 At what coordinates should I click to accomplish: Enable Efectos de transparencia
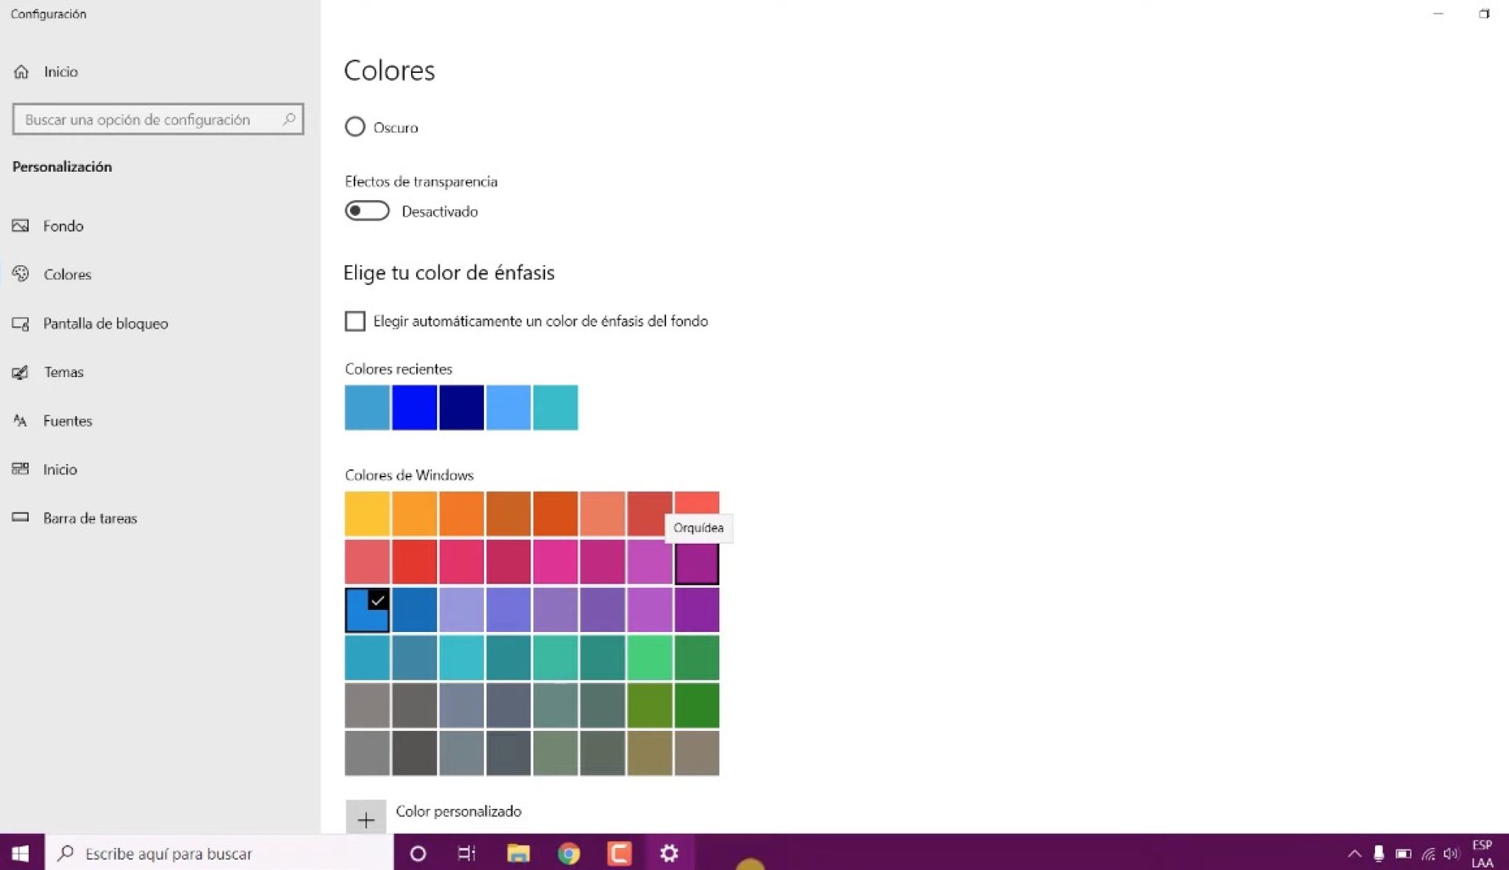(x=366, y=211)
